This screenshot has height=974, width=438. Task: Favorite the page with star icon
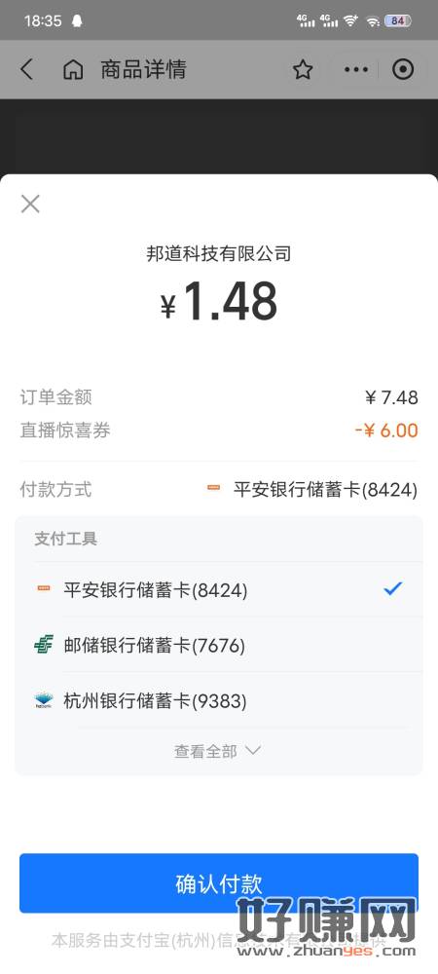pyautogui.click(x=303, y=69)
